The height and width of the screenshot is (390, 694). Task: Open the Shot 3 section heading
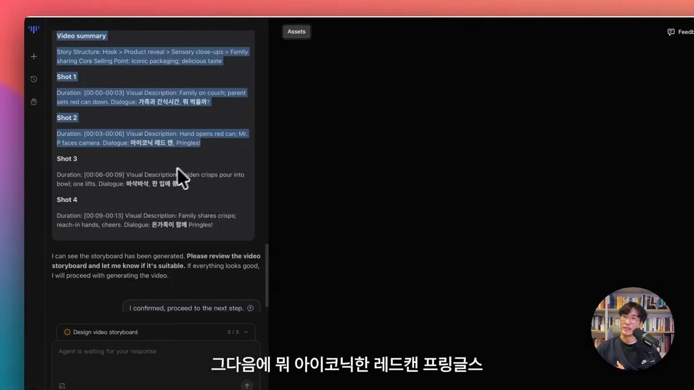pos(67,159)
